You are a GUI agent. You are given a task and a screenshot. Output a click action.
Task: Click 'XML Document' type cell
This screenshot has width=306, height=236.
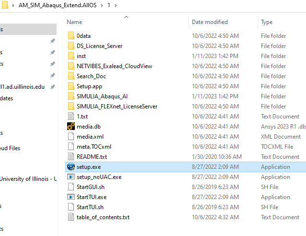281,137
